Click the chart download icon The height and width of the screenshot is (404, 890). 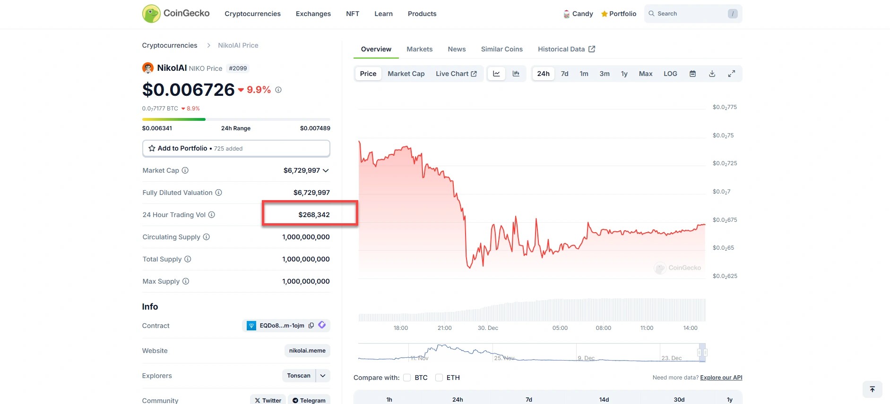click(712, 74)
